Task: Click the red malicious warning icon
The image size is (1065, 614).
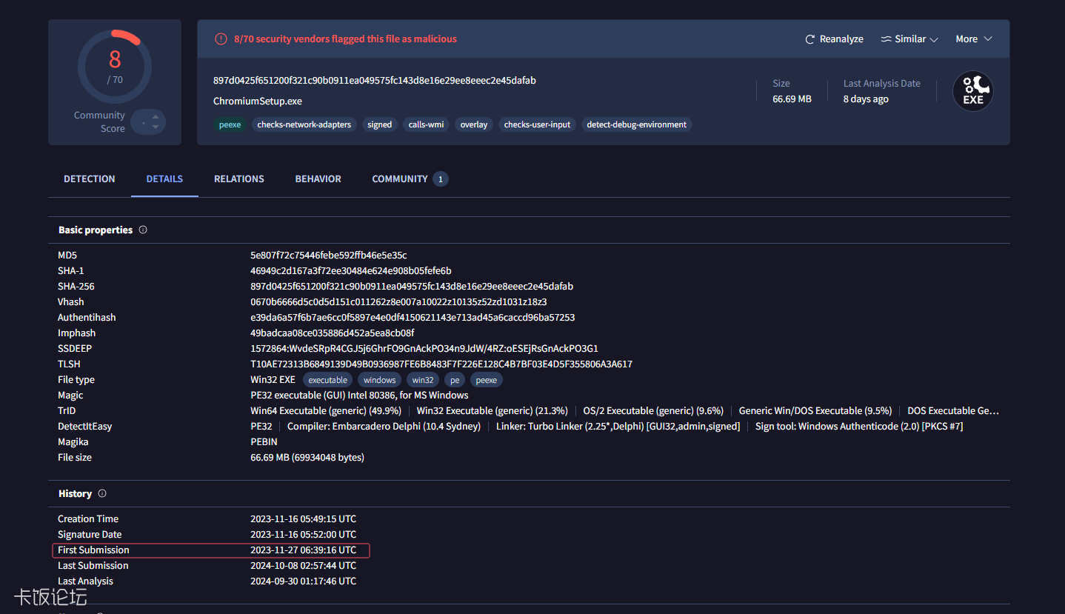Action: (x=221, y=39)
